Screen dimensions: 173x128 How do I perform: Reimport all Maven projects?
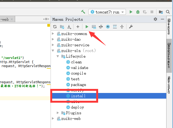click(55, 27)
